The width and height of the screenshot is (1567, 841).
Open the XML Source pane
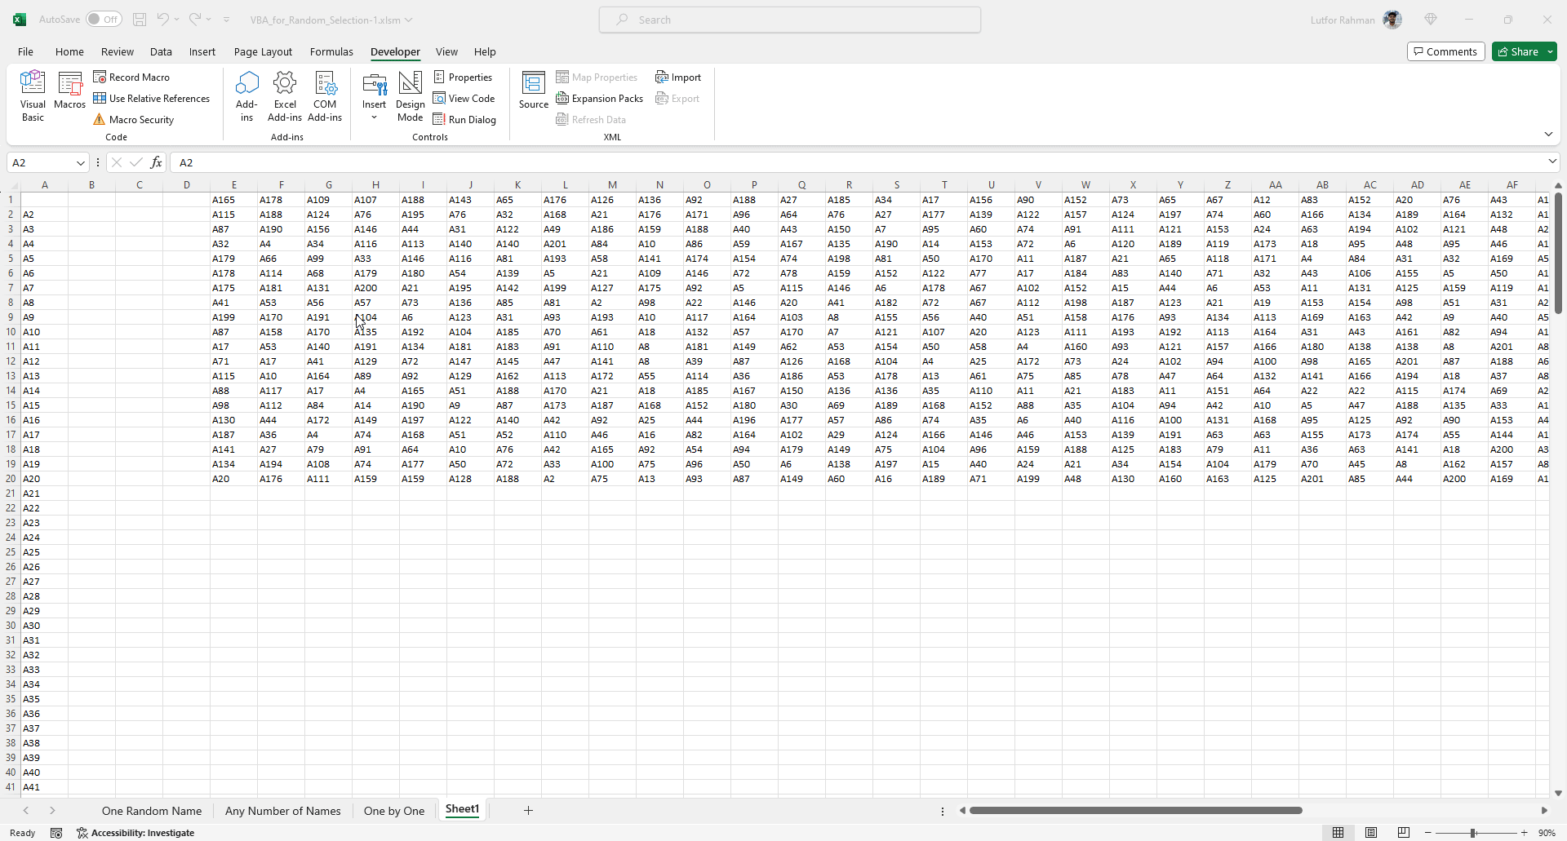pos(533,91)
